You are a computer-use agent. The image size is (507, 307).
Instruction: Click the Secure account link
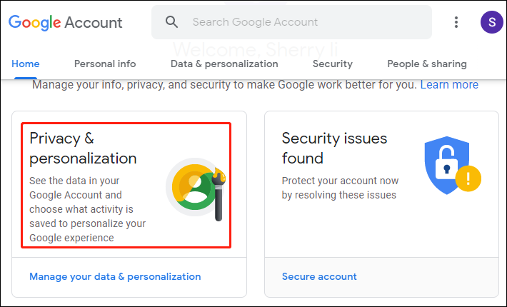pyautogui.click(x=319, y=276)
